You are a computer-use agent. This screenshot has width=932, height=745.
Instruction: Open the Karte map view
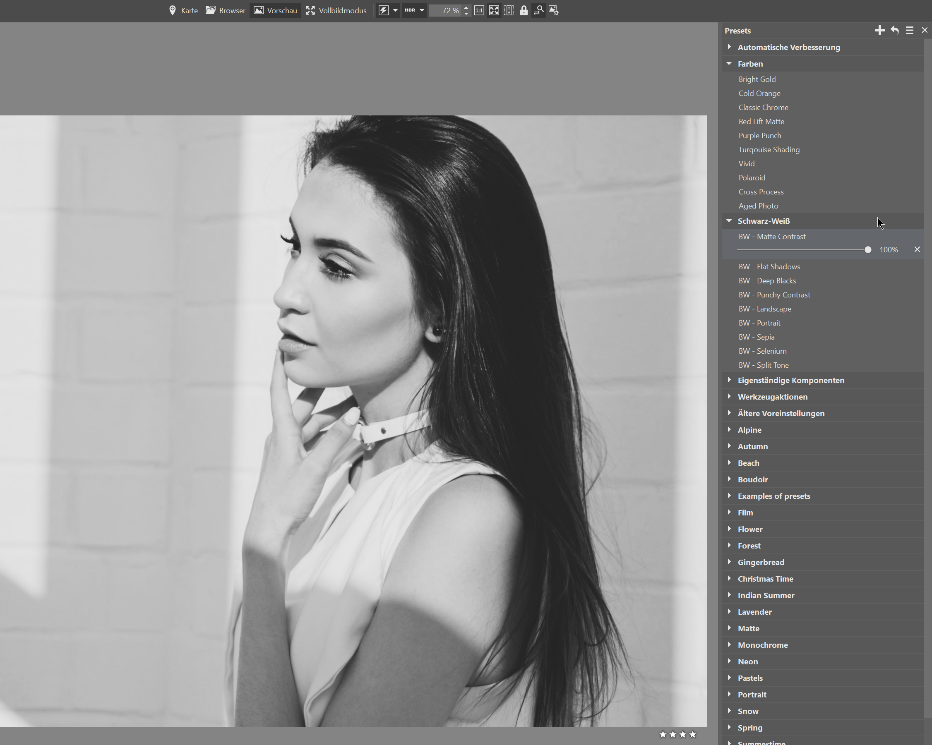point(183,10)
